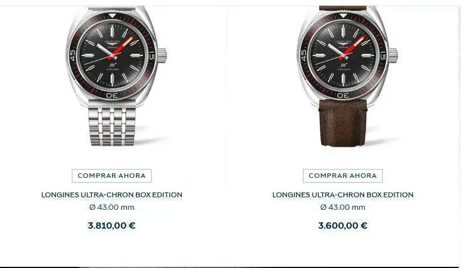Select the 3.600,00 € price label
This screenshot has height=268, width=461.
343,226
